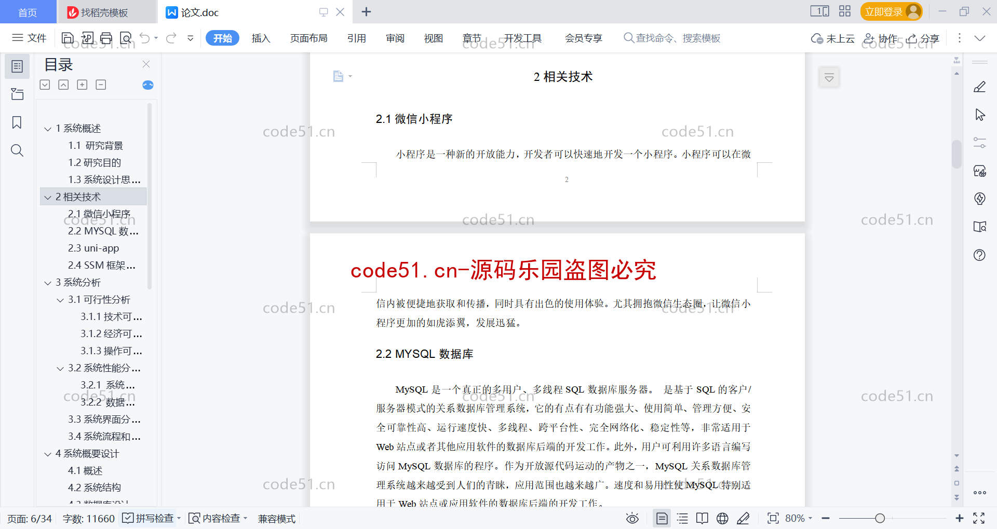Screen dimensions: 997x529
Task: Go to '2.2 MYSQL 数…' in outline
Action: [103, 231]
